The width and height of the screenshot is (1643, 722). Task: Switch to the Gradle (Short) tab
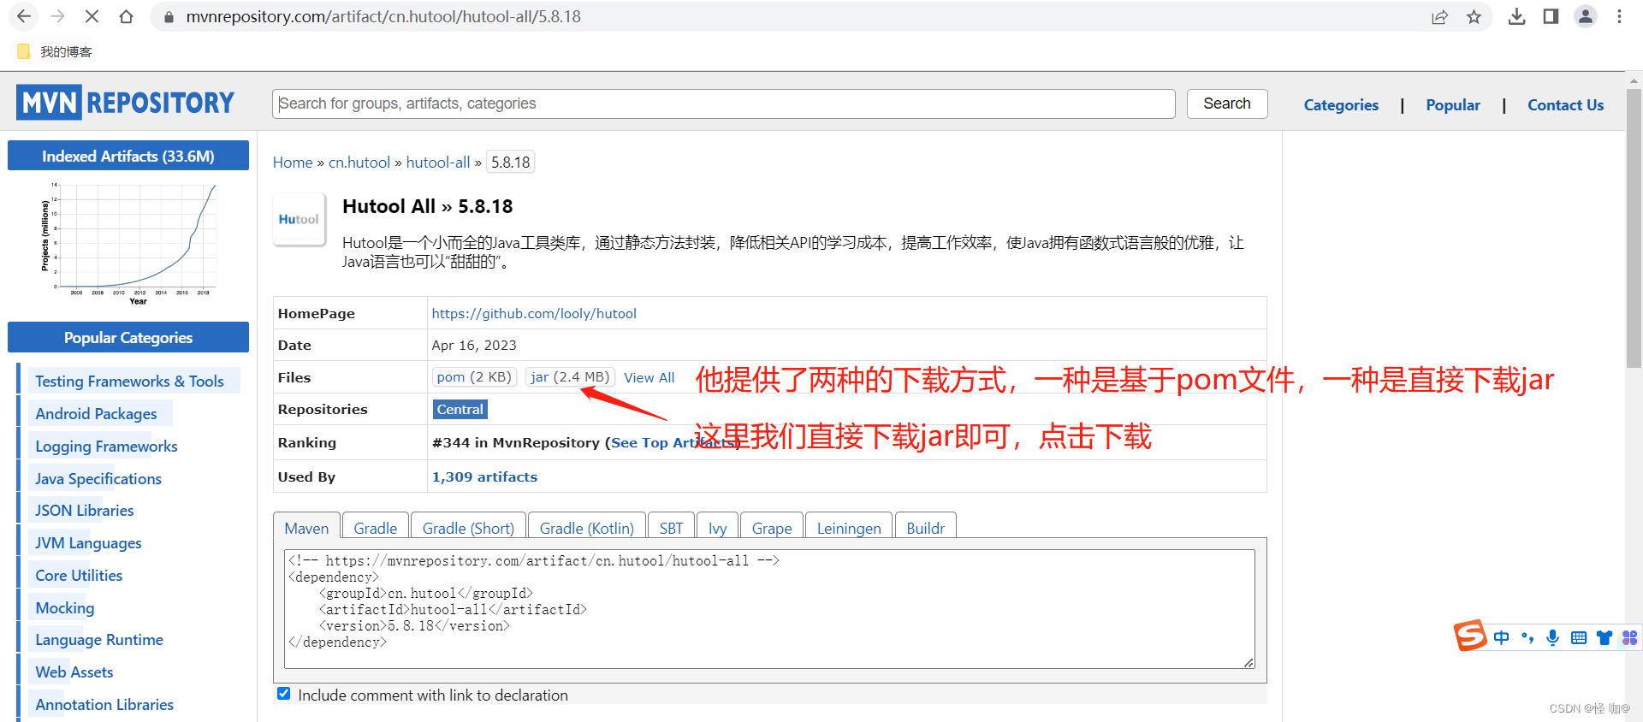tap(468, 528)
